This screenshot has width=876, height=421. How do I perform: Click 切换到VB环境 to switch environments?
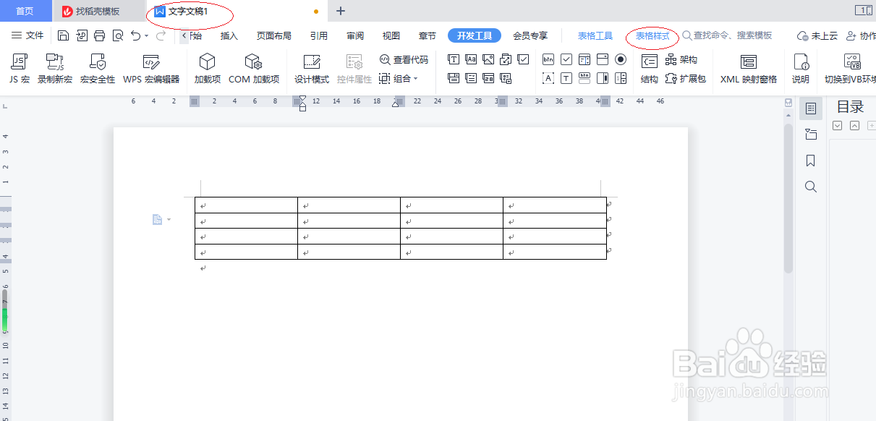(x=854, y=69)
